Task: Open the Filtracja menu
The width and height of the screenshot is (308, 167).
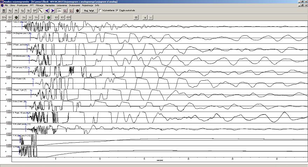Action: pos(40,6)
